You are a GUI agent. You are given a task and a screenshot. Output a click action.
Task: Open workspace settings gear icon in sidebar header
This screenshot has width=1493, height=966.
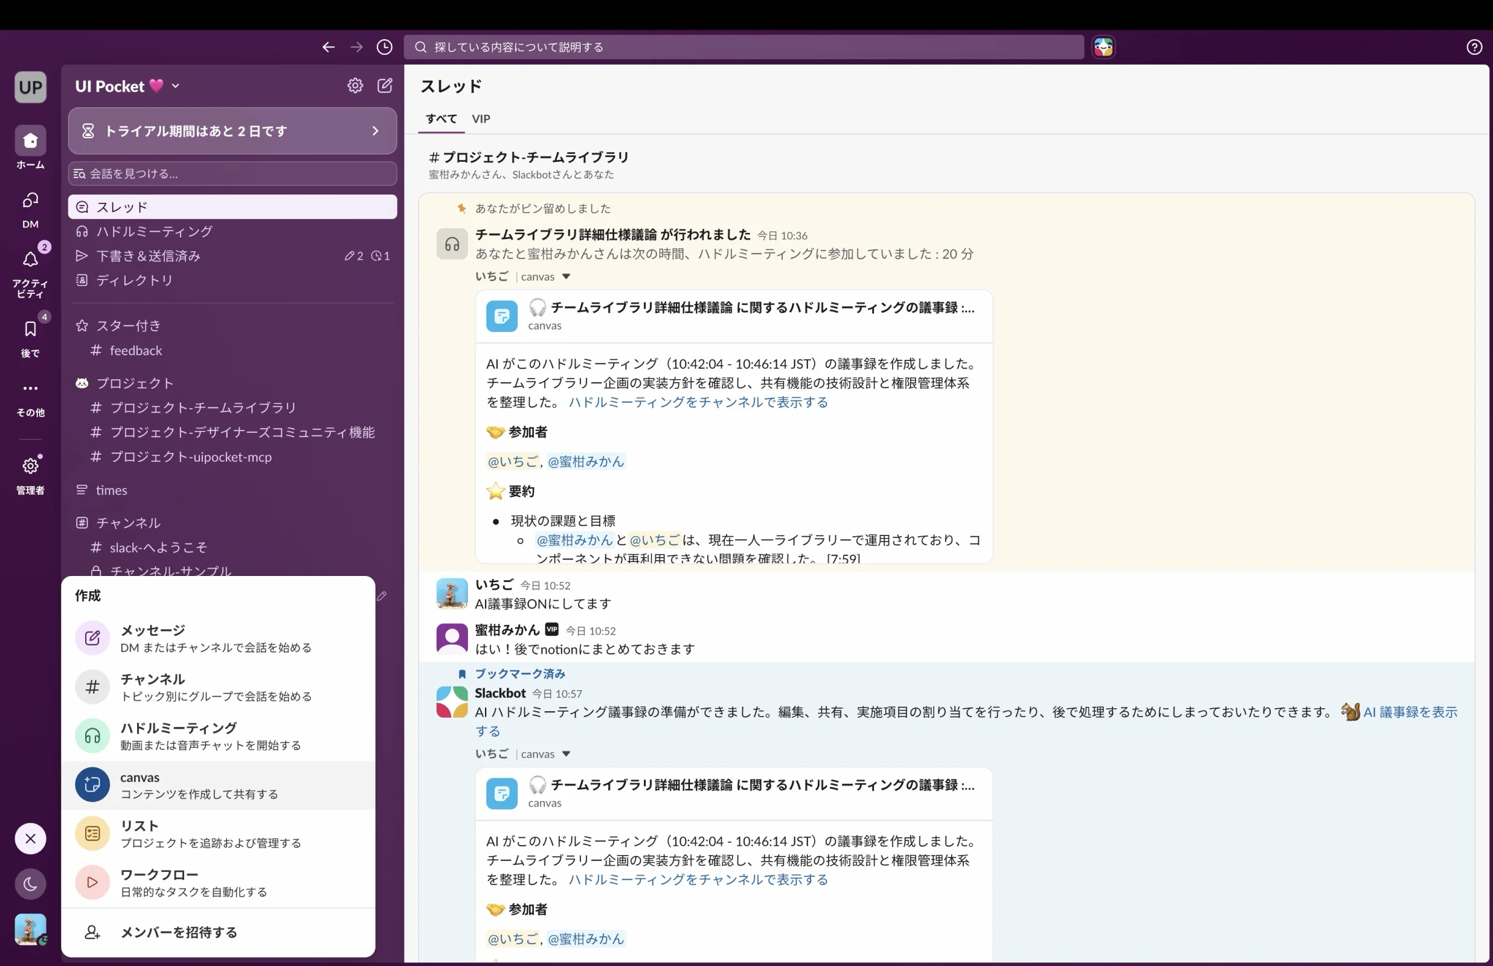[355, 85]
